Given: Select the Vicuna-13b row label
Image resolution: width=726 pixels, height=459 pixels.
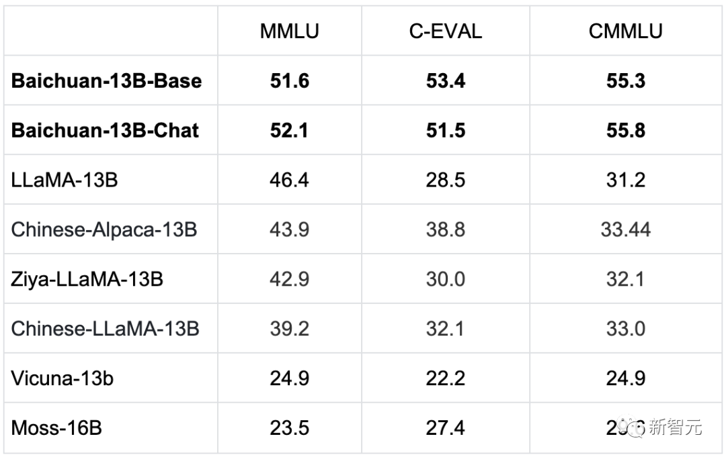Looking at the screenshot, I should coord(63,378).
